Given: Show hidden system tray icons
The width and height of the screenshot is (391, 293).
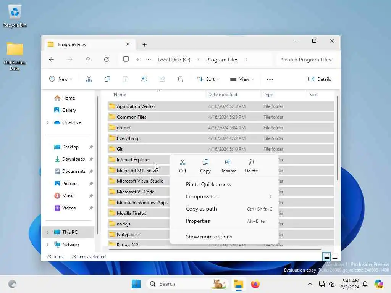Looking at the screenshot, I should click(310, 284).
